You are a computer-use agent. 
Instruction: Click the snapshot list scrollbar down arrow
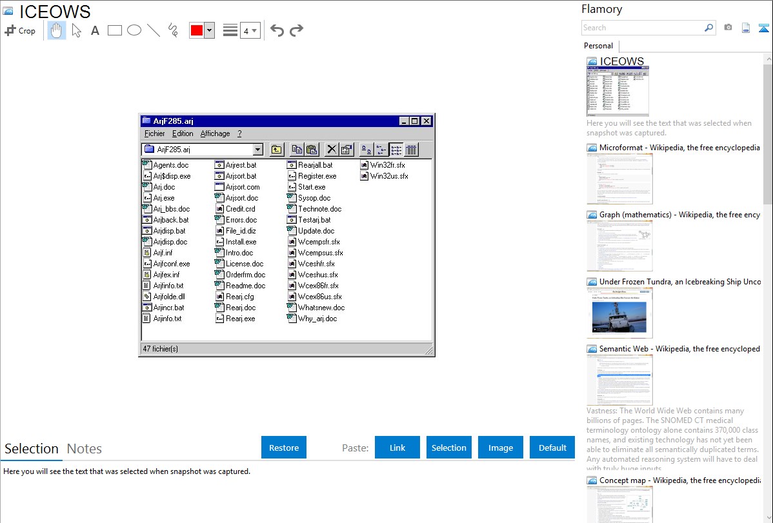pos(768,517)
